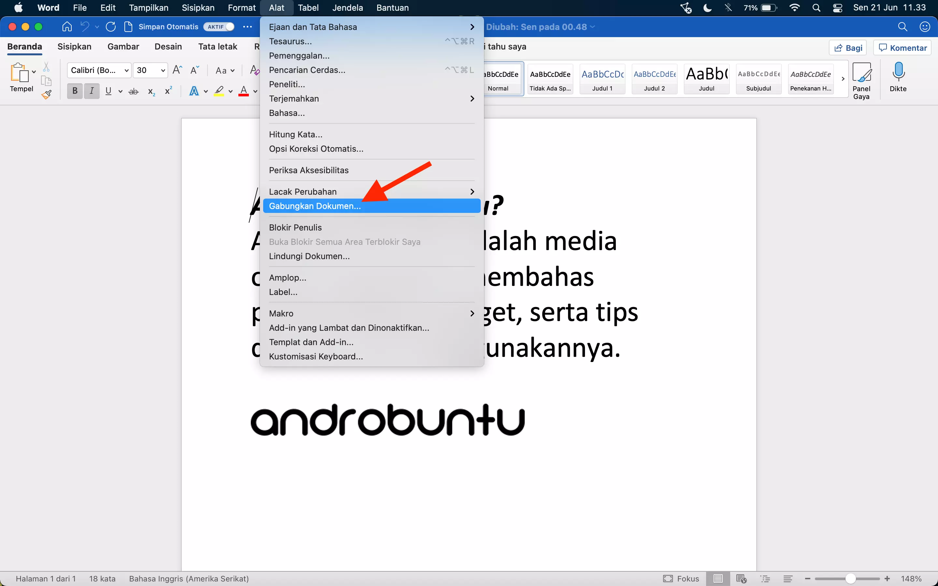
Task: Expand Tempel paste options arrow
Action: click(34, 72)
